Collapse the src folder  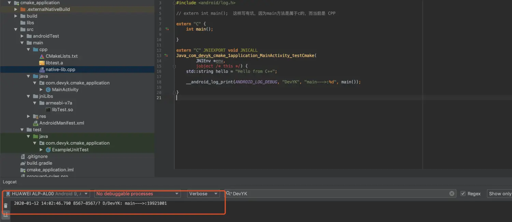[16, 29]
